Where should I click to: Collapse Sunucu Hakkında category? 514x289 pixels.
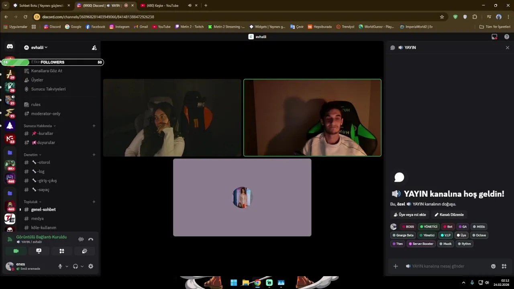coord(39,126)
